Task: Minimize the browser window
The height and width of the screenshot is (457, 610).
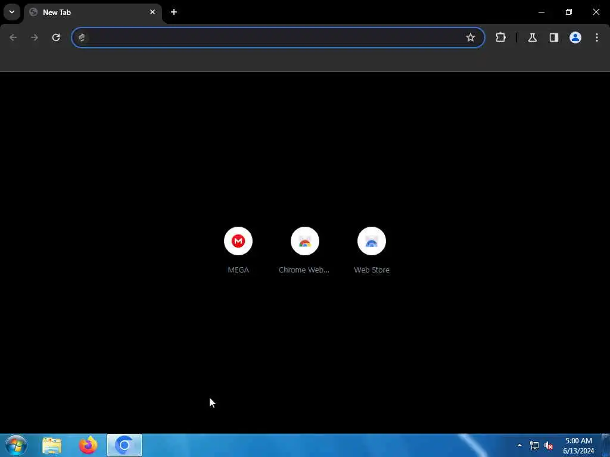Action: pyautogui.click(x=541, y=12)
